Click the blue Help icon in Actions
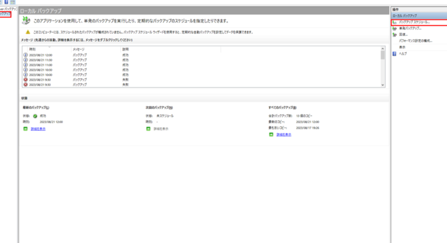Screen dimensions: 447x243 tap(395, 53)
